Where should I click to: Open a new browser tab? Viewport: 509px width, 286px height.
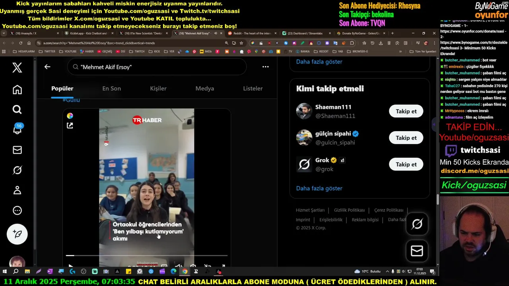click(392, 33)
